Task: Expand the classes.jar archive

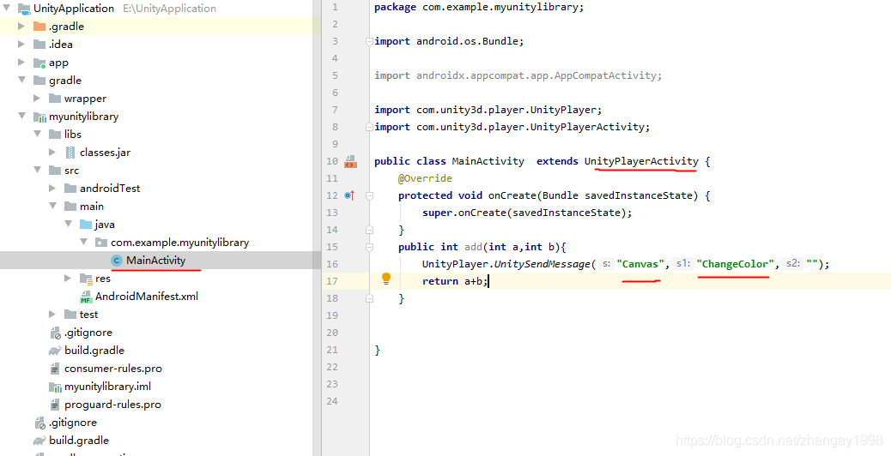Action: pyautogui.click(x=52, y=152)
